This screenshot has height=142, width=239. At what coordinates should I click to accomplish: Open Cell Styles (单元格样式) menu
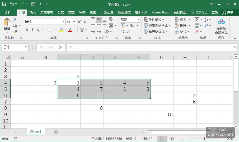[155, 32]
